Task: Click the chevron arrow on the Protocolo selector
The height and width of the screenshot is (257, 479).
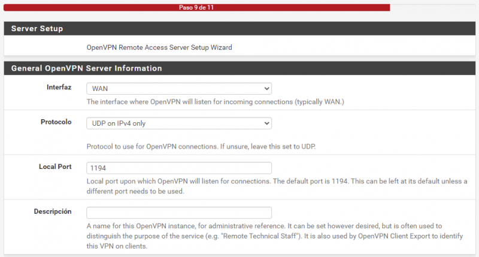Action: [266, 123]
